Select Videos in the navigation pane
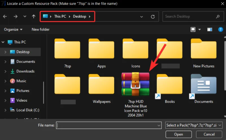 tap(22, 100)
